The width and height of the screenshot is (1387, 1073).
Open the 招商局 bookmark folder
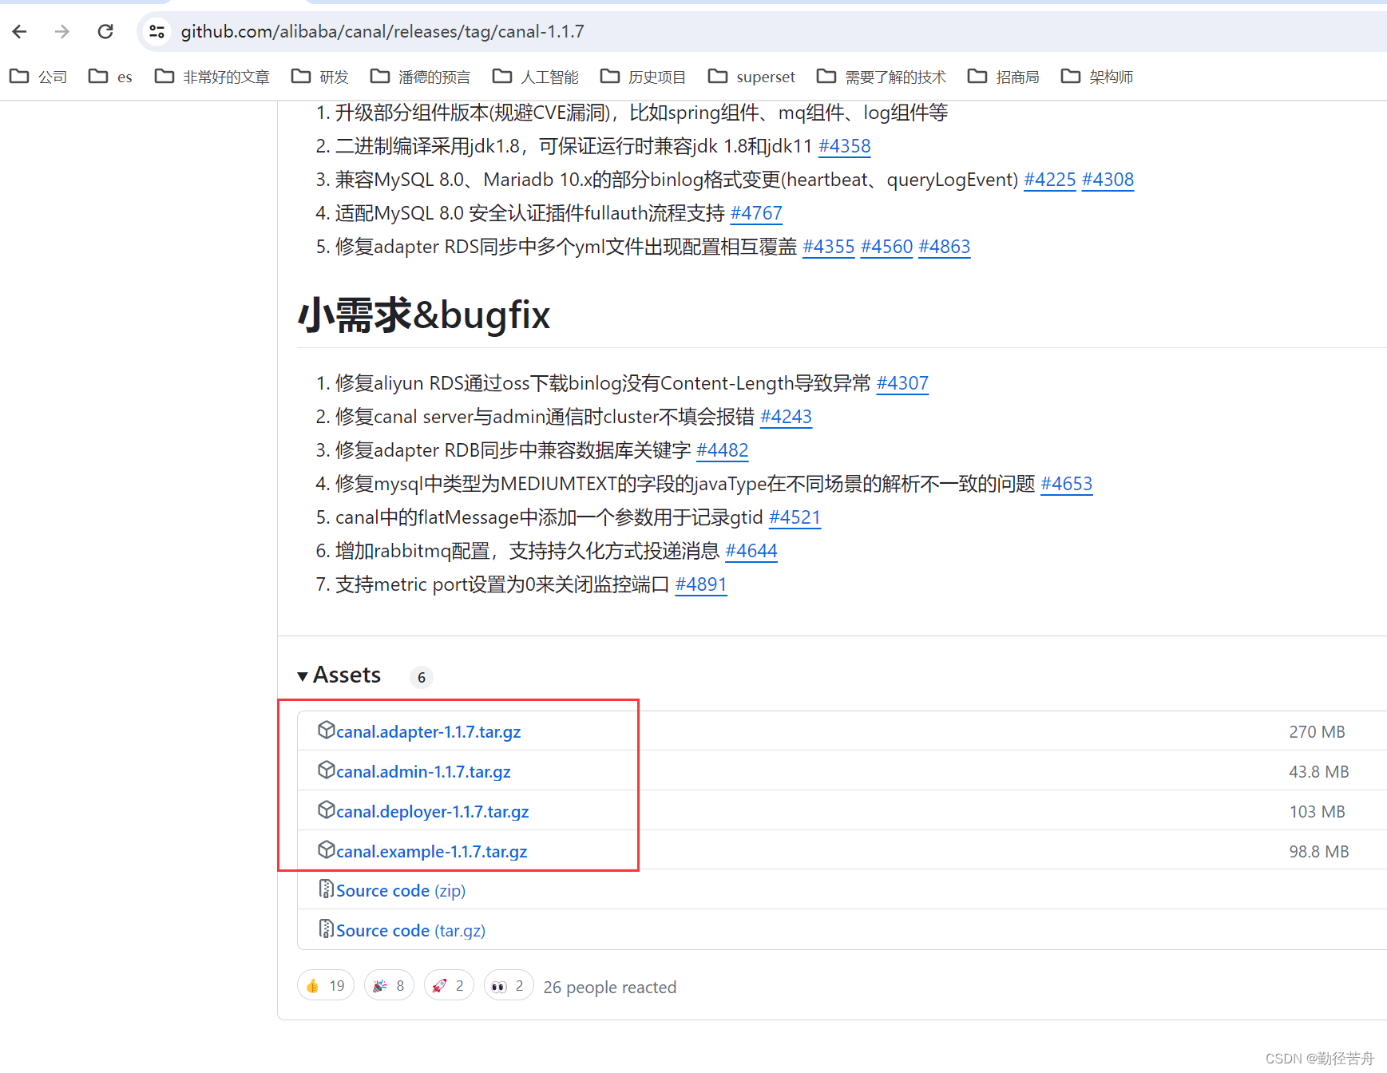click(1003, 77)
